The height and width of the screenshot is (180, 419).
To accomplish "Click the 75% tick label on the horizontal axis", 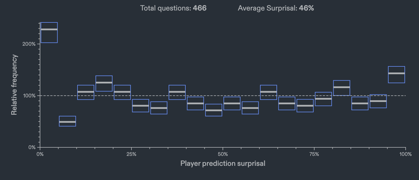I will 314,154.
